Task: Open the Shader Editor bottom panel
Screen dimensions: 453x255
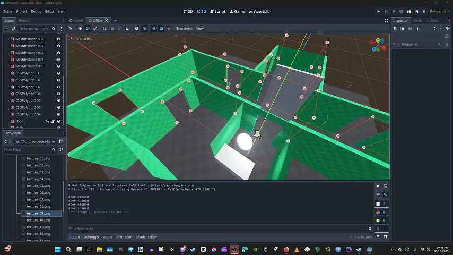Action: click(x=146, y=237)
